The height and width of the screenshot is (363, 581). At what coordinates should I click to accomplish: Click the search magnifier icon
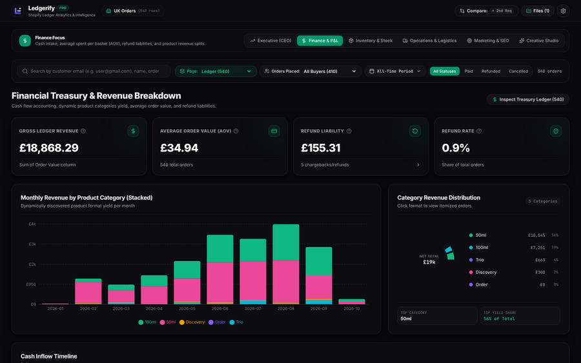(x=25, y=71)
